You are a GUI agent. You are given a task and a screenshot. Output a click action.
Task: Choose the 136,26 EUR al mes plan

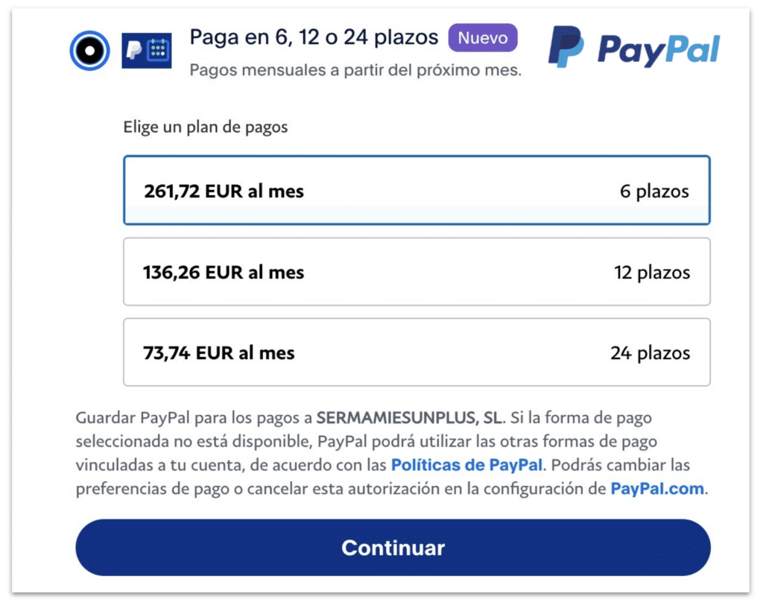(224, 273)
